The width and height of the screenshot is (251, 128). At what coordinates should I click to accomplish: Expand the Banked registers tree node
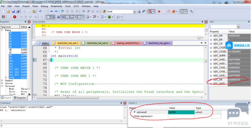tap(2, 80)
